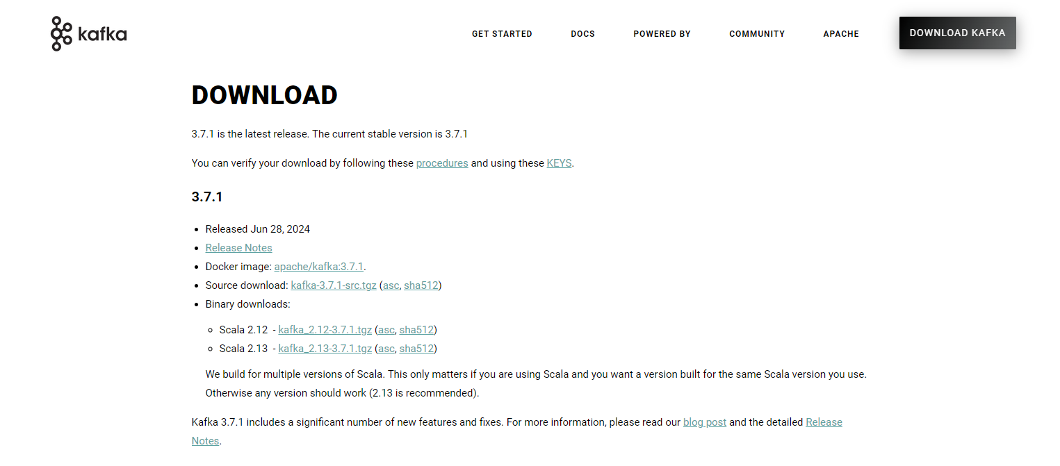Open the verification procedures link
The width and height of the screenshot is (1060, 466).
(442, 163)
